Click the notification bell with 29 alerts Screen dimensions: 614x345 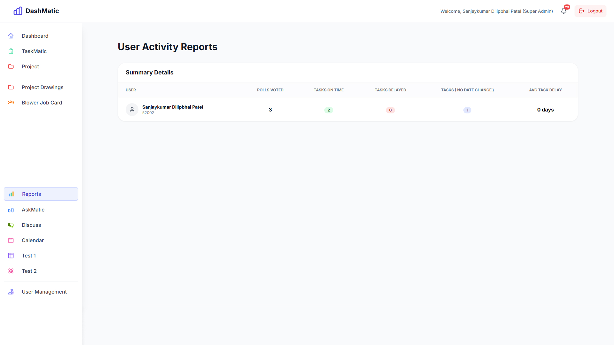click(x=563, y=11)
